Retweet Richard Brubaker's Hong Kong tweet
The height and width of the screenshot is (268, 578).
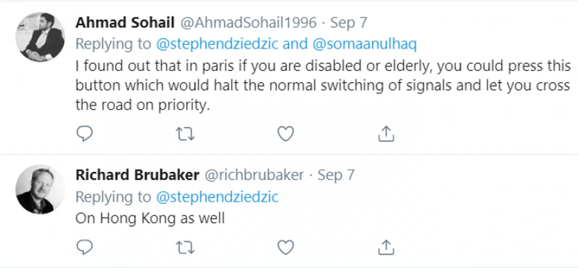click(185, 248)
